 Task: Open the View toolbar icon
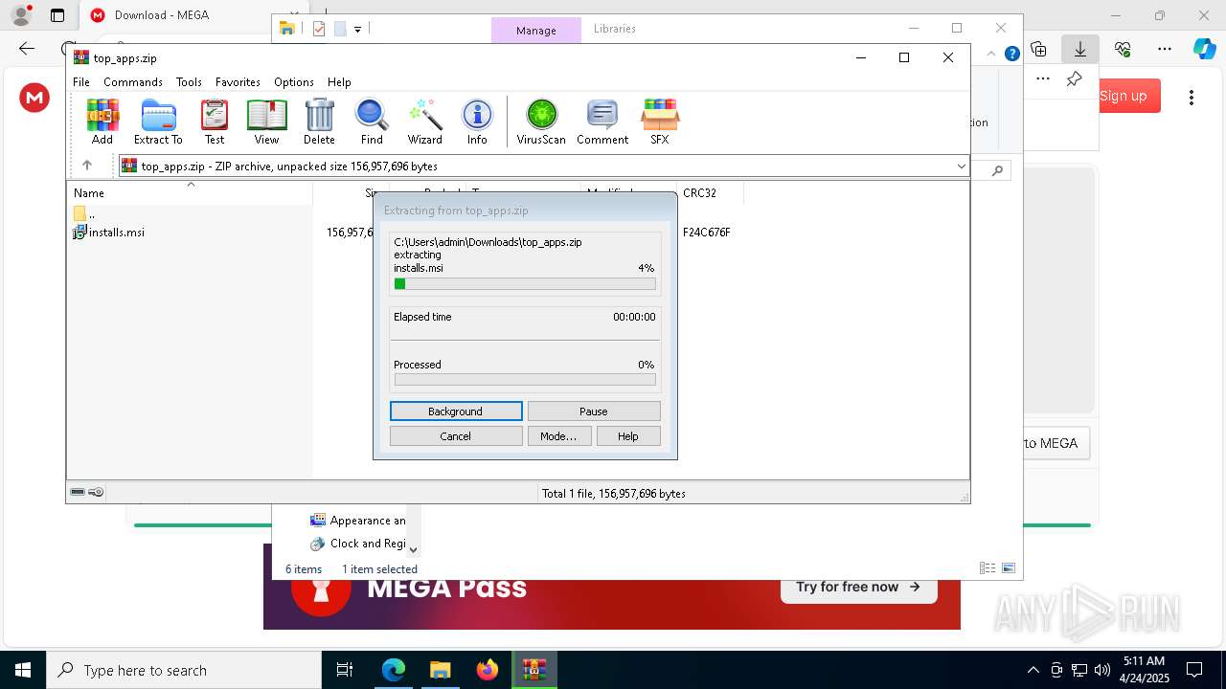266,122
